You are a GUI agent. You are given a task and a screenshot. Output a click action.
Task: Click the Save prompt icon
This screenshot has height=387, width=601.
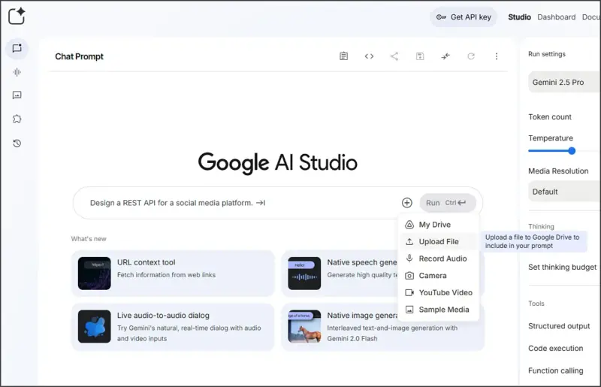[420, 56]
